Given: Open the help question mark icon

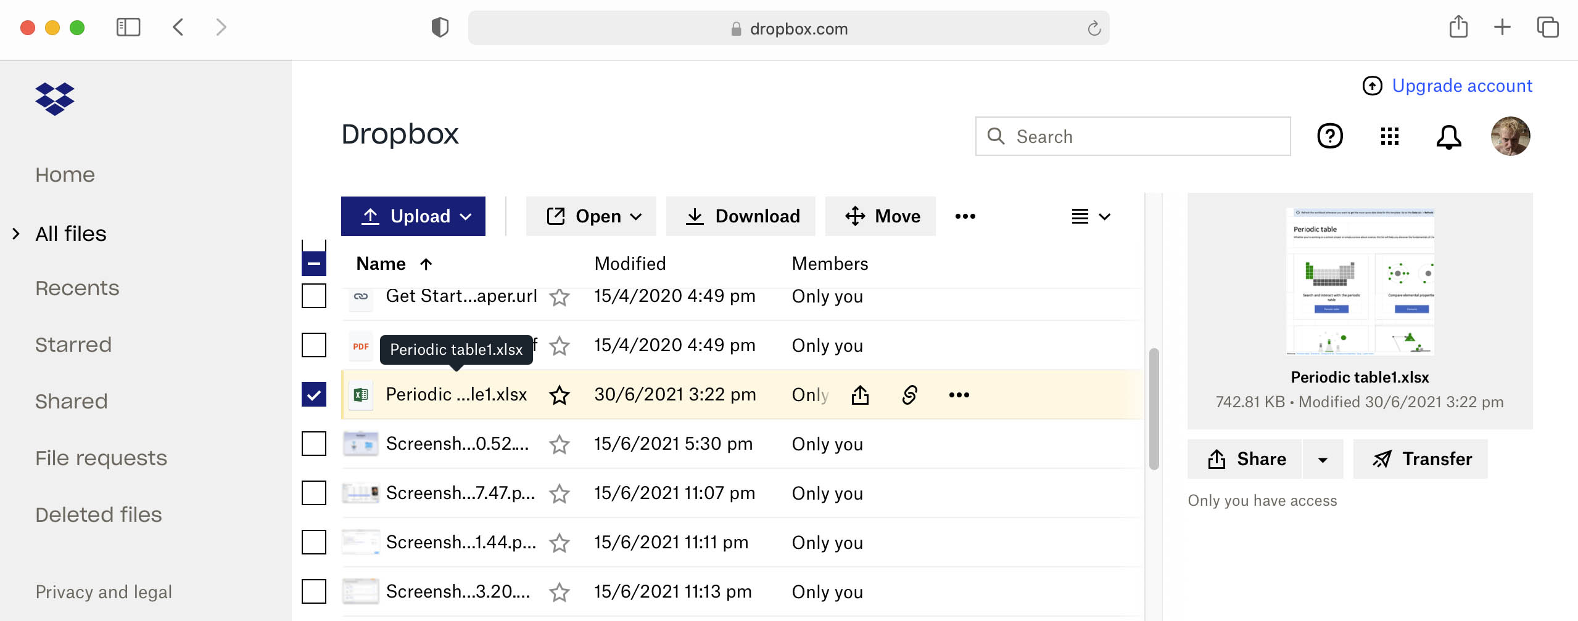Looking at the screenshot, I should click(x=1330, y=136).
